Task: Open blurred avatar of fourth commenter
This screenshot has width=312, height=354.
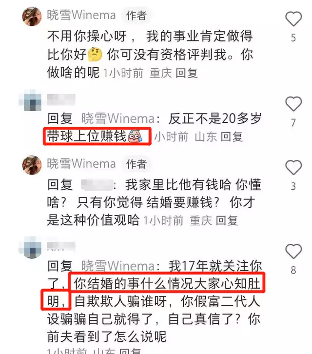Action: (x=31, y=248)
